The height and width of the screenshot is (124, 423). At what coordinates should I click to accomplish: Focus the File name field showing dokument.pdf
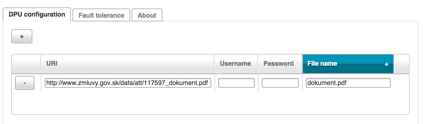click(x=348, y=83)
